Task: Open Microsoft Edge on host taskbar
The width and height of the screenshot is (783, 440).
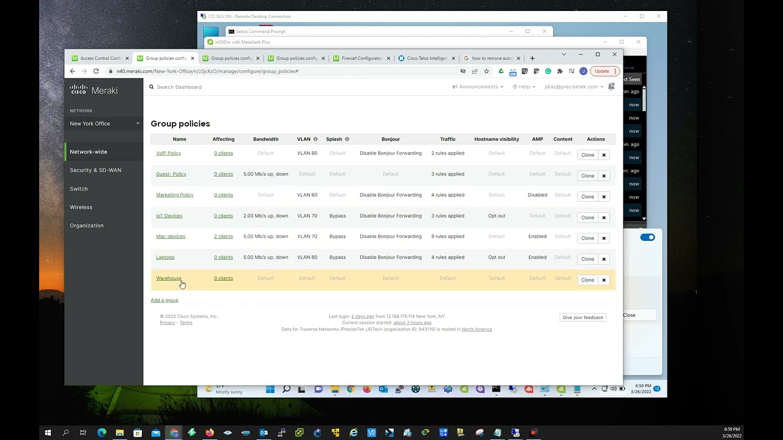Action: pos(102,433)
